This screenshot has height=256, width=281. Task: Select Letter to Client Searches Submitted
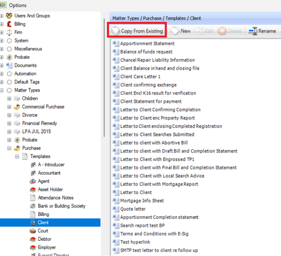pos(157,134)
